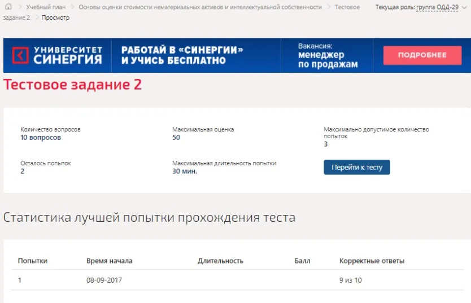Open the Учебный план breadcrumb link
Screen dimensions: 471x303
pyautogui.click(x=46, y=7)
